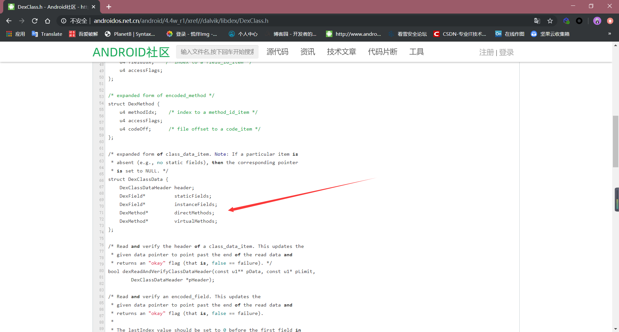The height and width of the screenshot is (332, 619).
Task: Click the staticFields field text
Action: coord(193,196)
